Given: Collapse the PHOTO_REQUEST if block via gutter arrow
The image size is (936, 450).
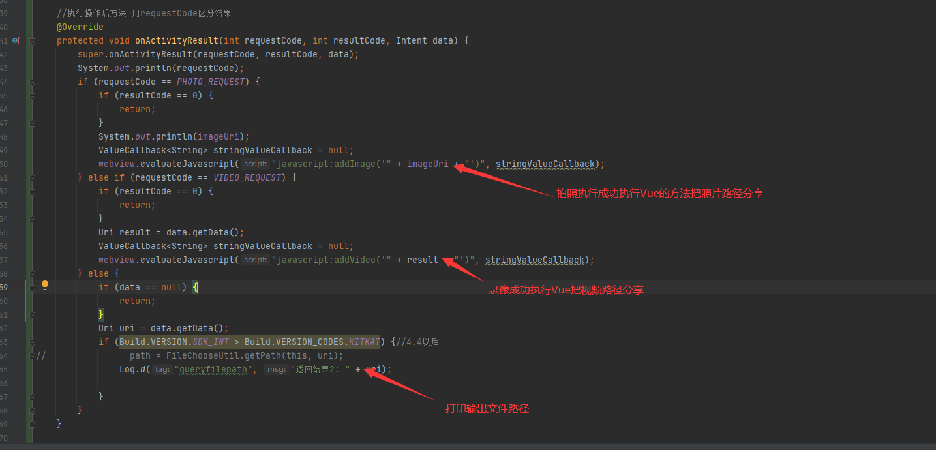Looking at the screenshot, I should pos(31,82).
